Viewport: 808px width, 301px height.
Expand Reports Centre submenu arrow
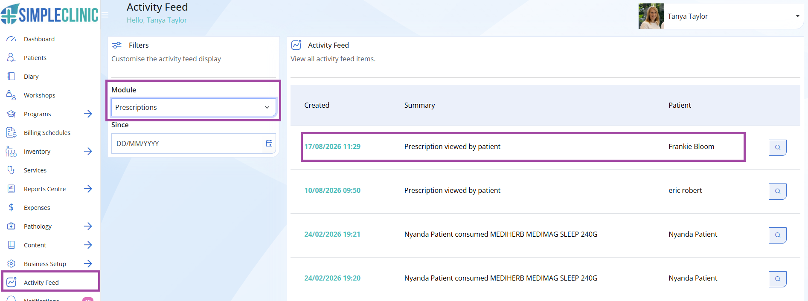[x=88, y=189]
